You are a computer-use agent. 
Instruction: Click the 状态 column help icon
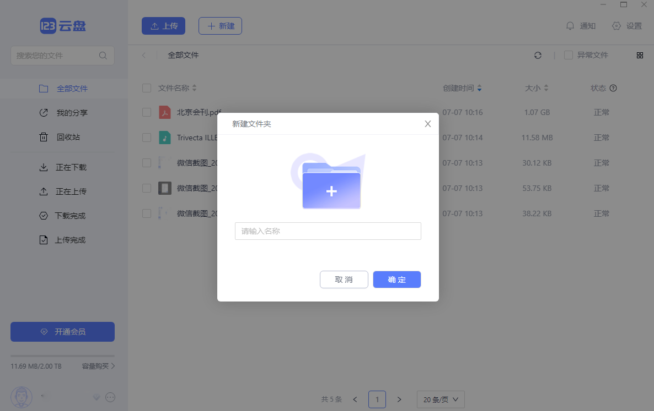[x=613, y=88]
